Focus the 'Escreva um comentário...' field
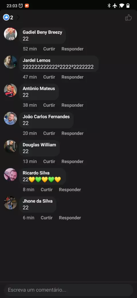The width and height of the screenshot is (137, 298). point(68,290)
